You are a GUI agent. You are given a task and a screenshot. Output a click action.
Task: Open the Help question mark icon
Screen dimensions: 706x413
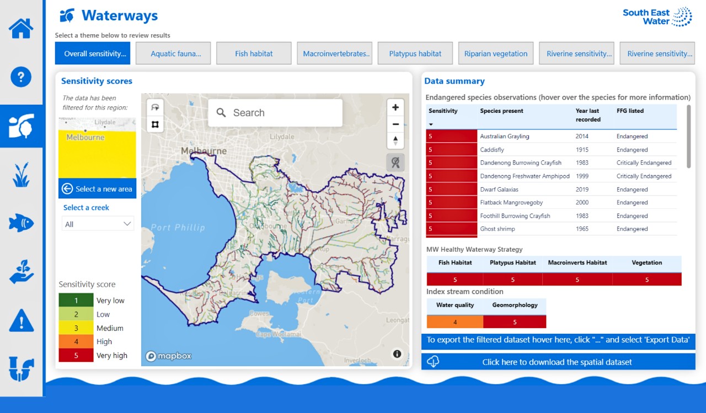coord(21,77)
